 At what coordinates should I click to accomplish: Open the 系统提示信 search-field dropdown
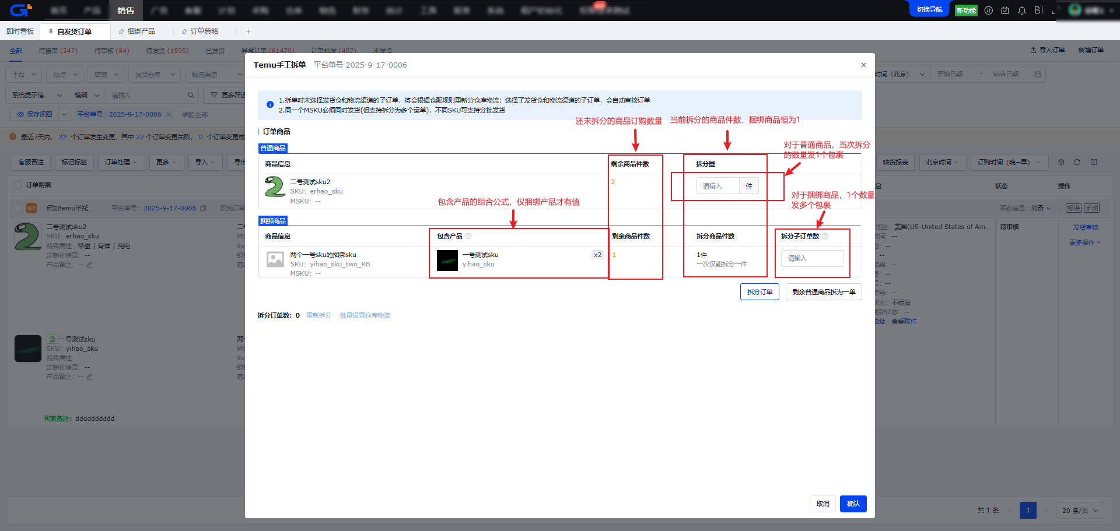click(x=37, y=95)
